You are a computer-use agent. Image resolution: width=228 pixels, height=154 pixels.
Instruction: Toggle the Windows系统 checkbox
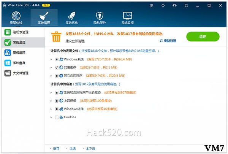pos(57,59)
